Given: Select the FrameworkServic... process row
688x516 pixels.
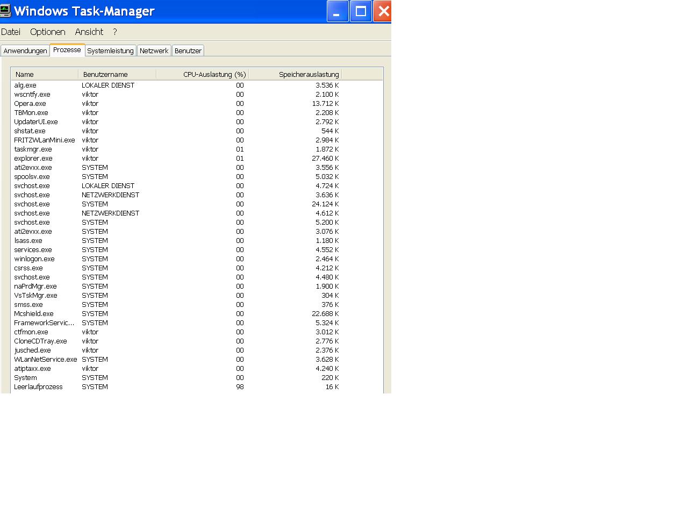Looking at the screenshot, I should pyautogui.click(x=197, y=323).
